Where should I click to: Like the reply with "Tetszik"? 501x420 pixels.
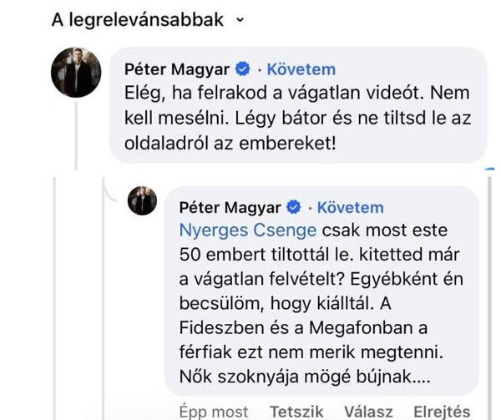click(x=298, y=411)
